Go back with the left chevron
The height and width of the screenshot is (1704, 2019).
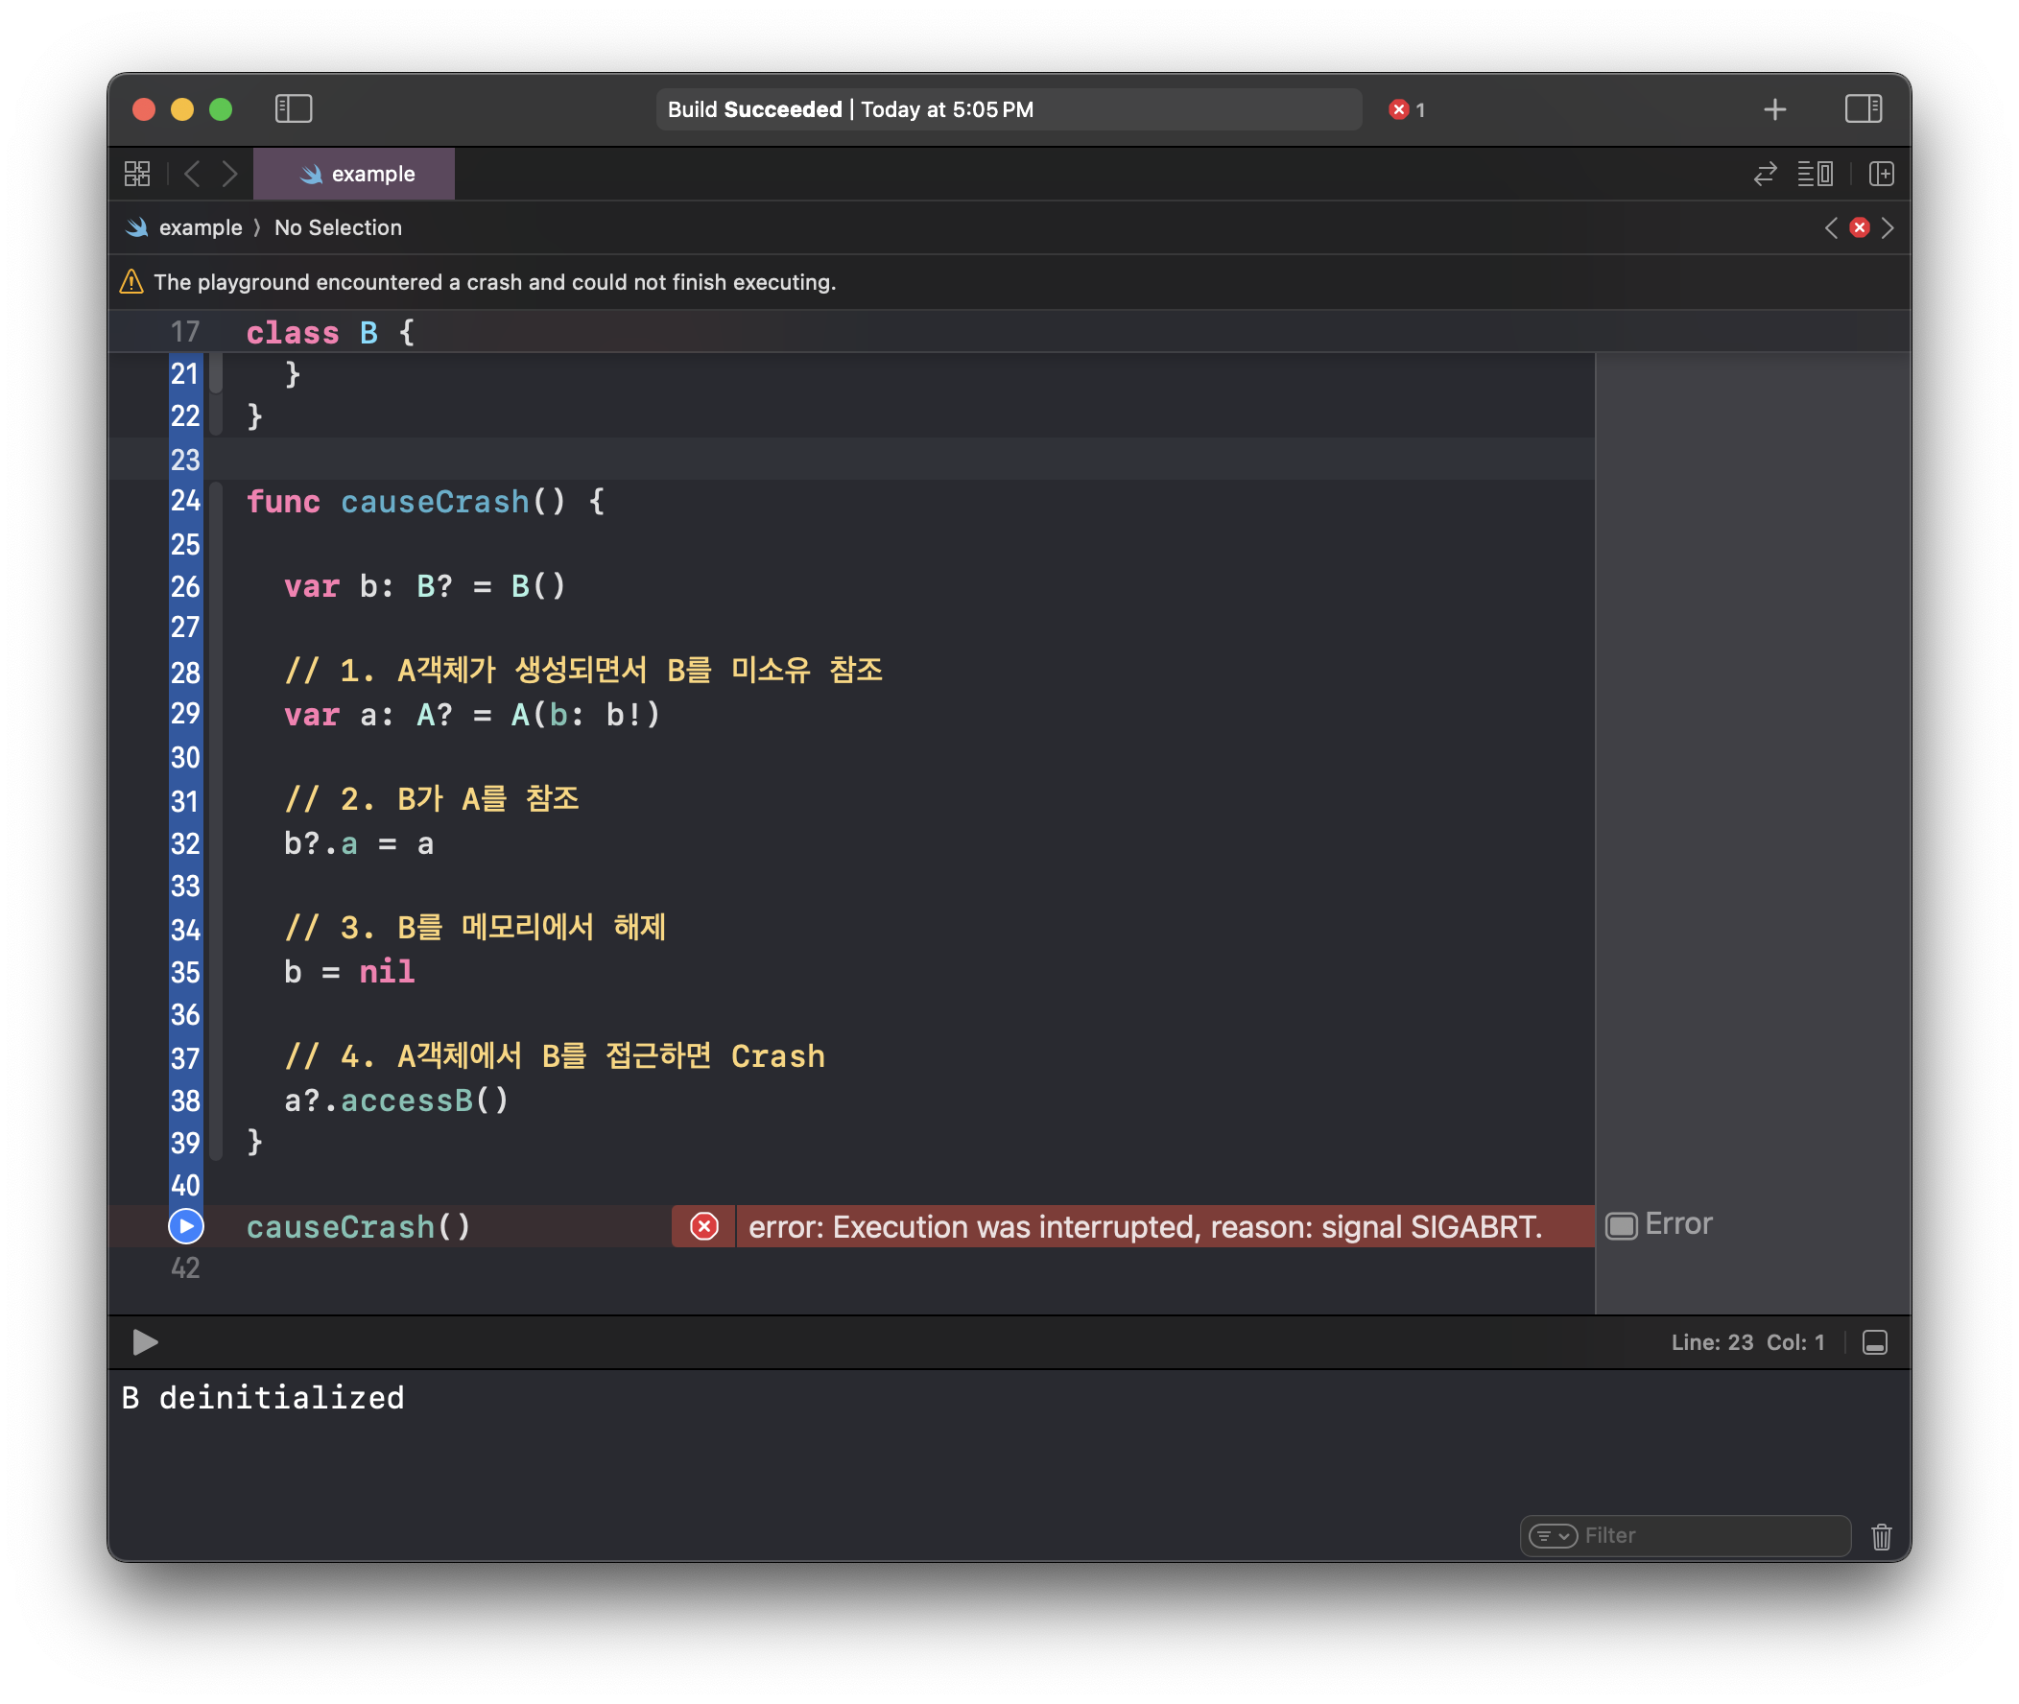pos(192,174)
